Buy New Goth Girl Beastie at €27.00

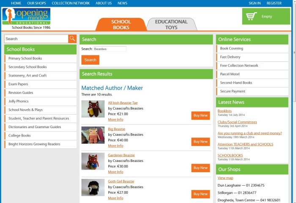coord(200,194)
